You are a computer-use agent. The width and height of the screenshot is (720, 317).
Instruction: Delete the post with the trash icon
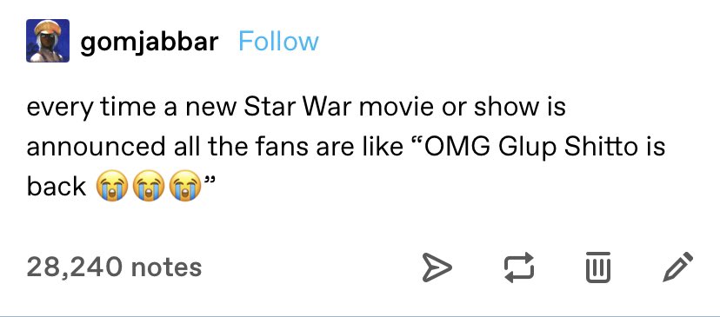pyautogui.click(x=598, y=267)
